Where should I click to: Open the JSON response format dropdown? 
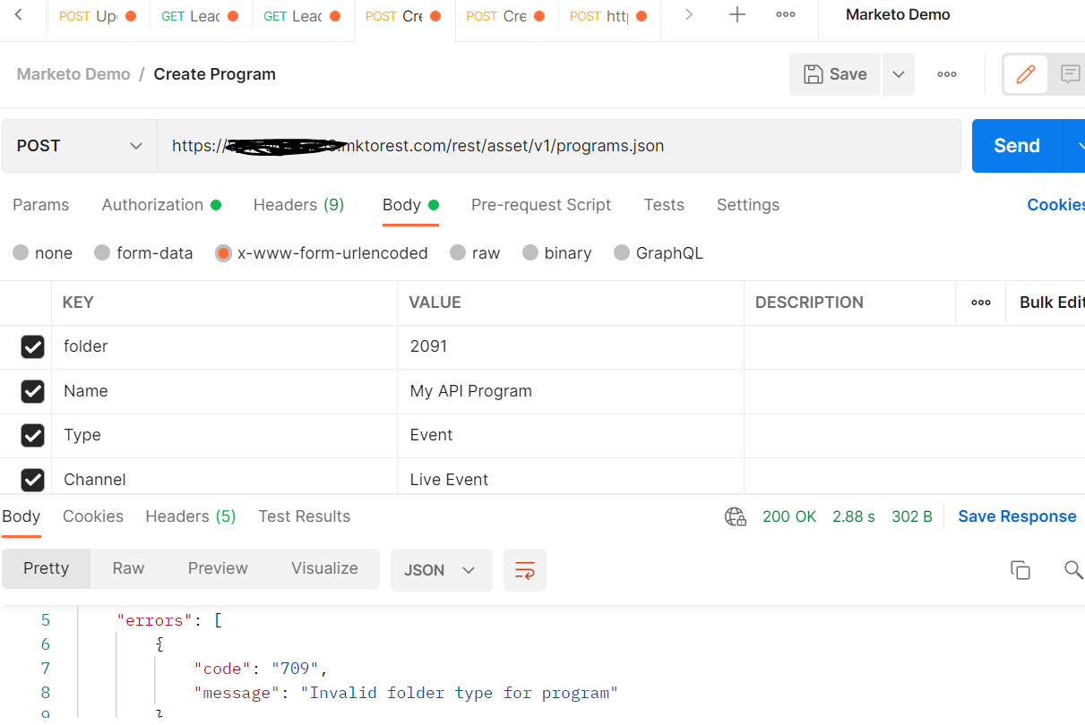441,570
